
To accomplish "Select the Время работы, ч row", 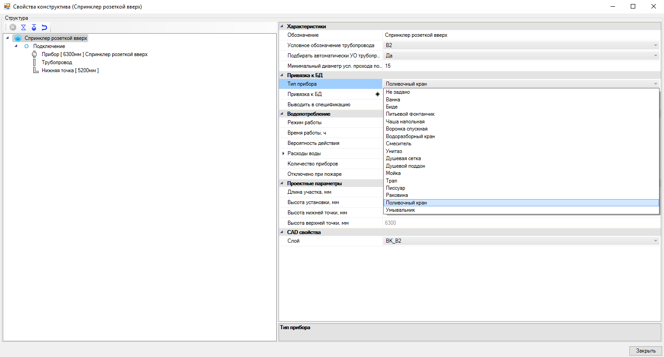I will (x=331, y=133).
